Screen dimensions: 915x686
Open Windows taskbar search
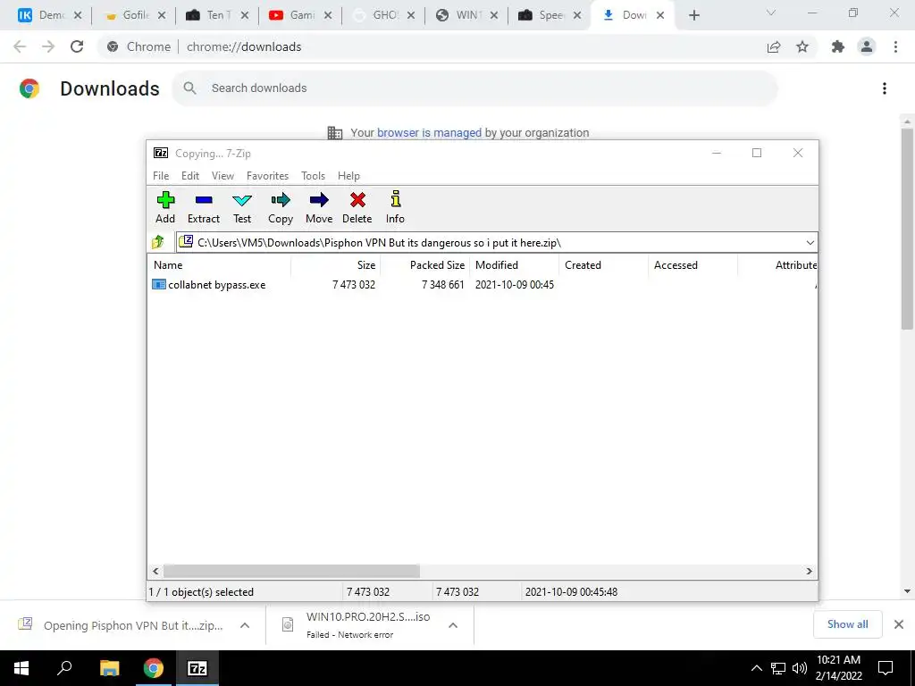[x=64, y=668]
